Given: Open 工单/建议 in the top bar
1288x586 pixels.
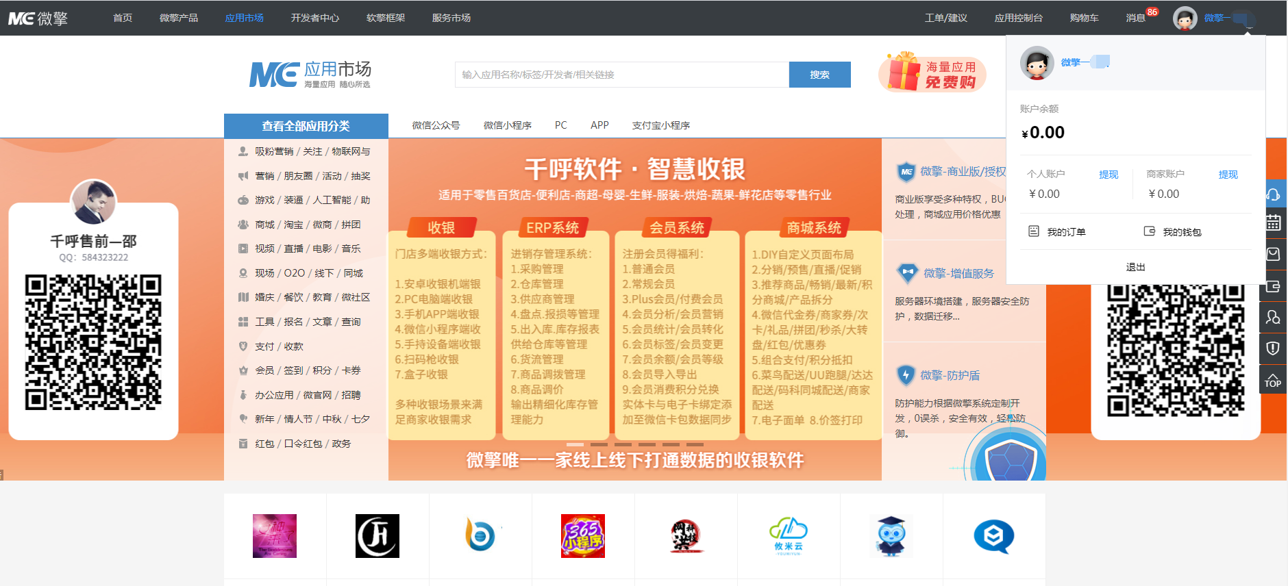Looking at the screenshot, I should coord(946,18).
